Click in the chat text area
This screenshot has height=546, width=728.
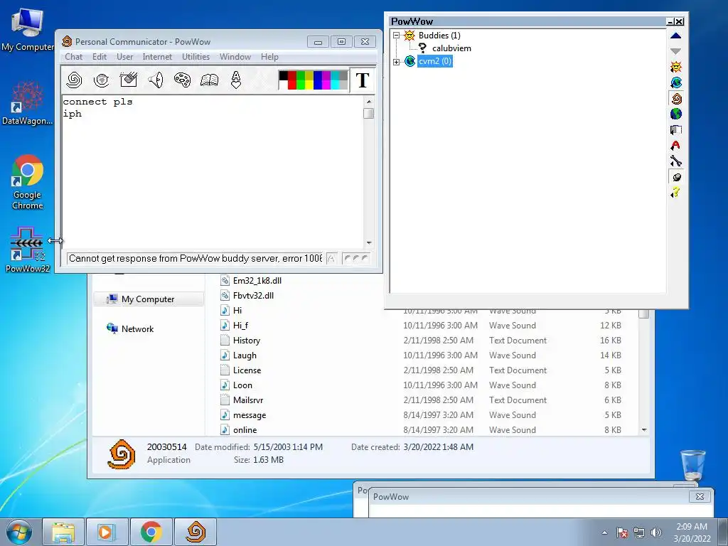tap(213, 172)
